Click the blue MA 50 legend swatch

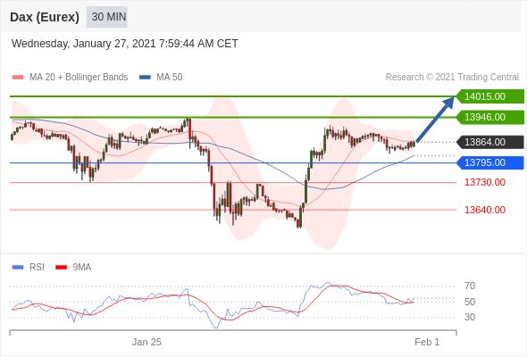145,78
